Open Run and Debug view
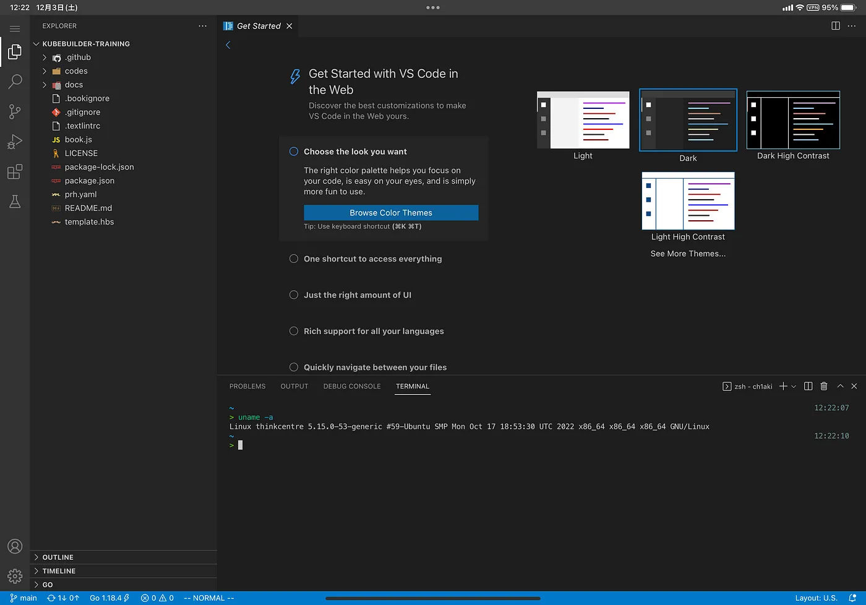The height and width of the screenshot is (605, 866). click(x=15, y=142)
